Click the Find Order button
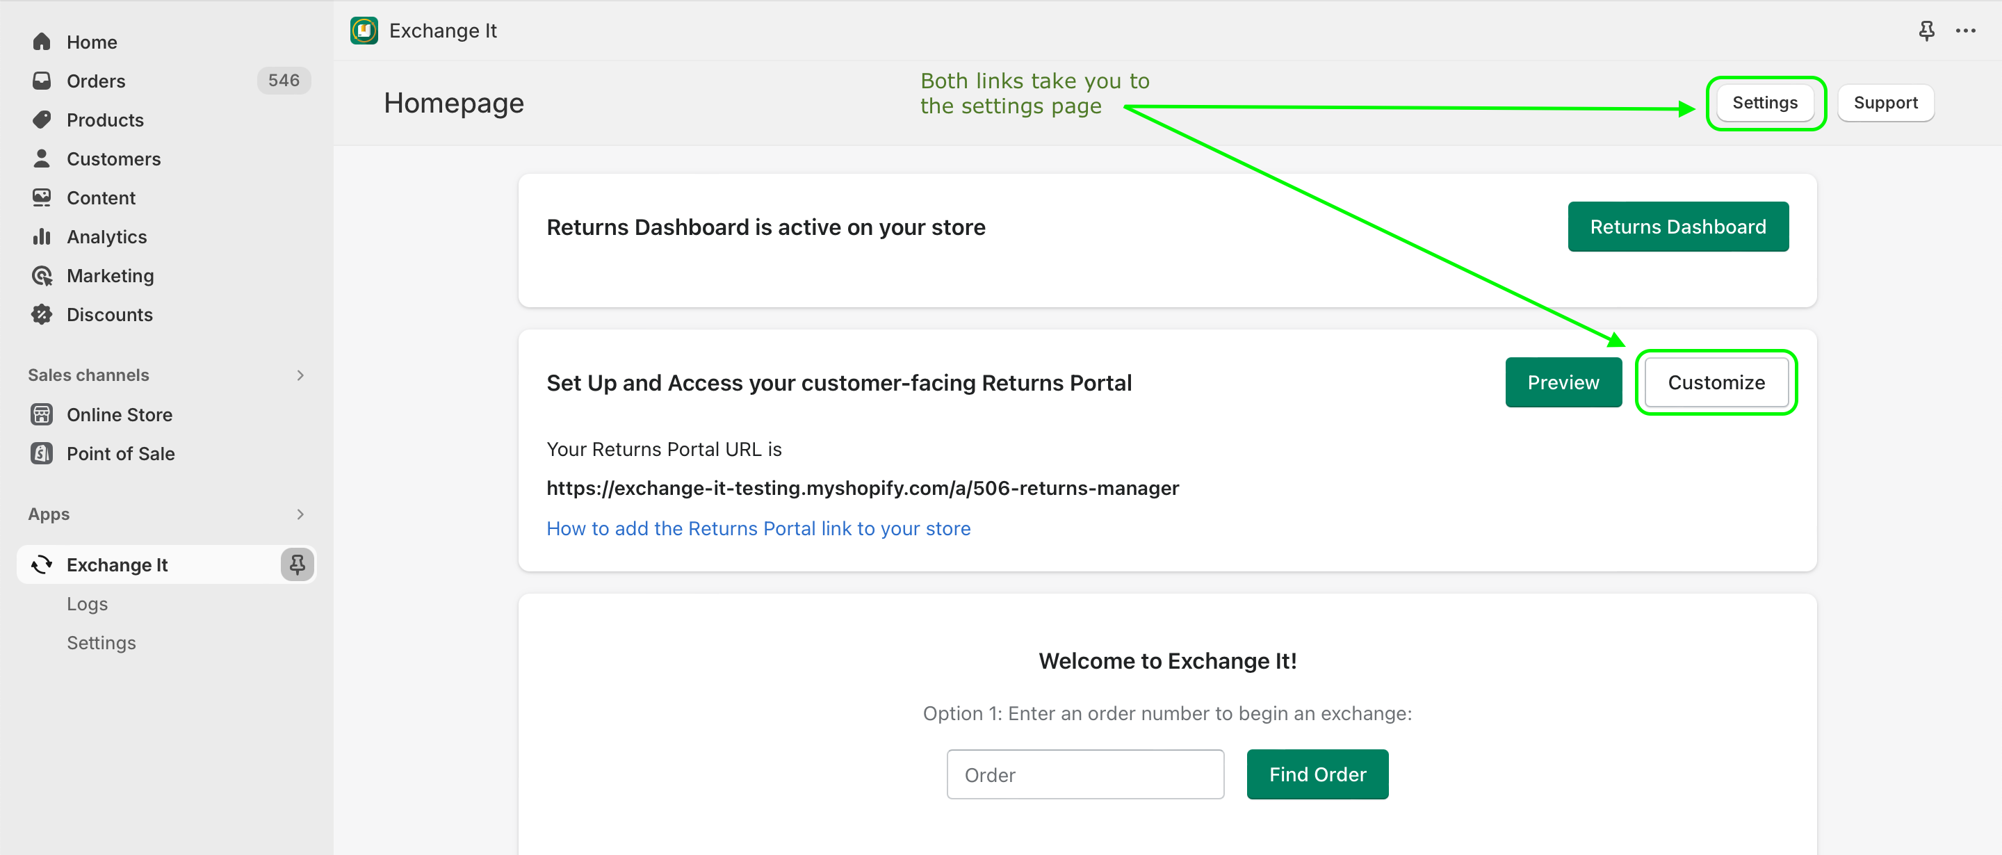Screen dimensions: 2002x855 pos(1317,774)
